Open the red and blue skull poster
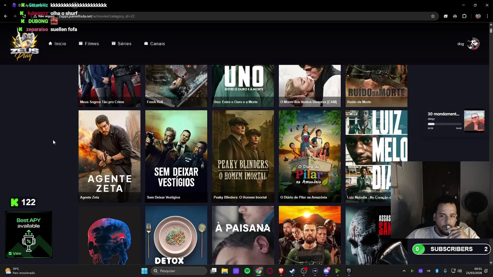 coord(109,235)
